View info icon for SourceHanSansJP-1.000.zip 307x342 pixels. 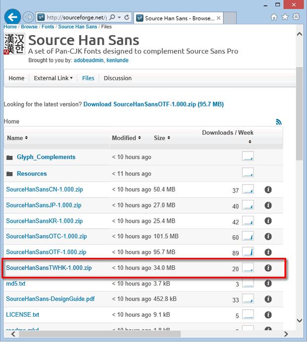click(268, 205)
